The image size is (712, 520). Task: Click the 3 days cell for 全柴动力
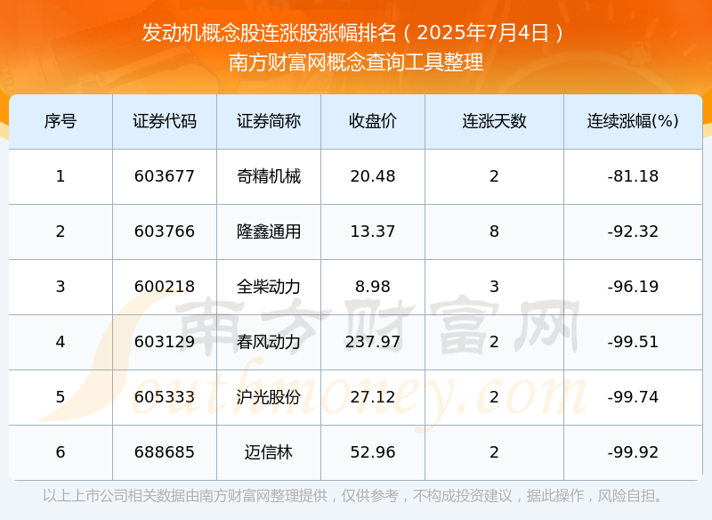point(495,287)
